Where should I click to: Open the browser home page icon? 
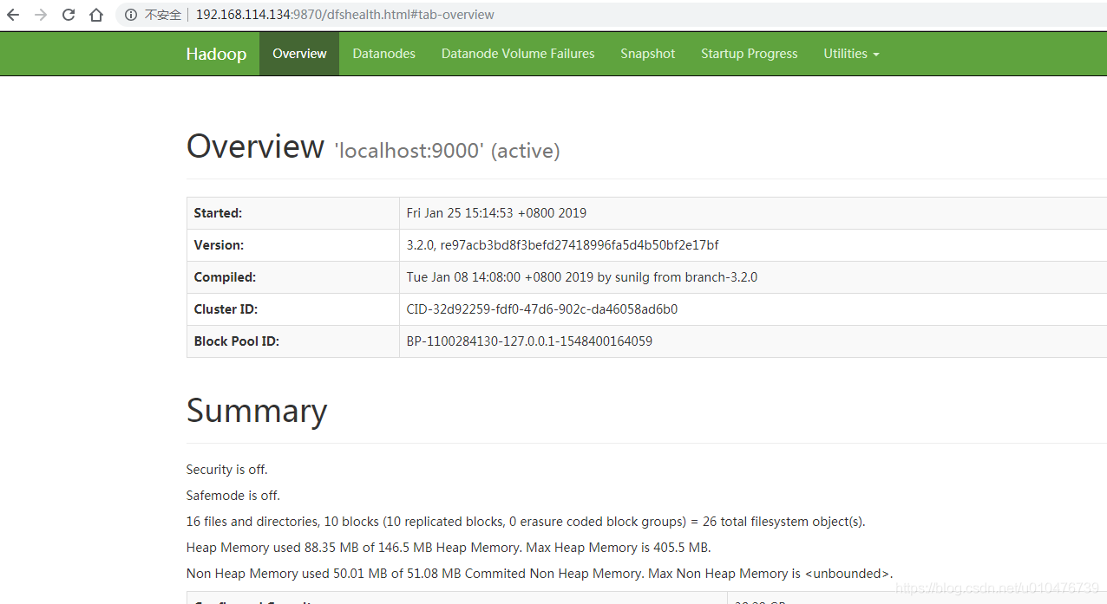[x=96, y=15]
